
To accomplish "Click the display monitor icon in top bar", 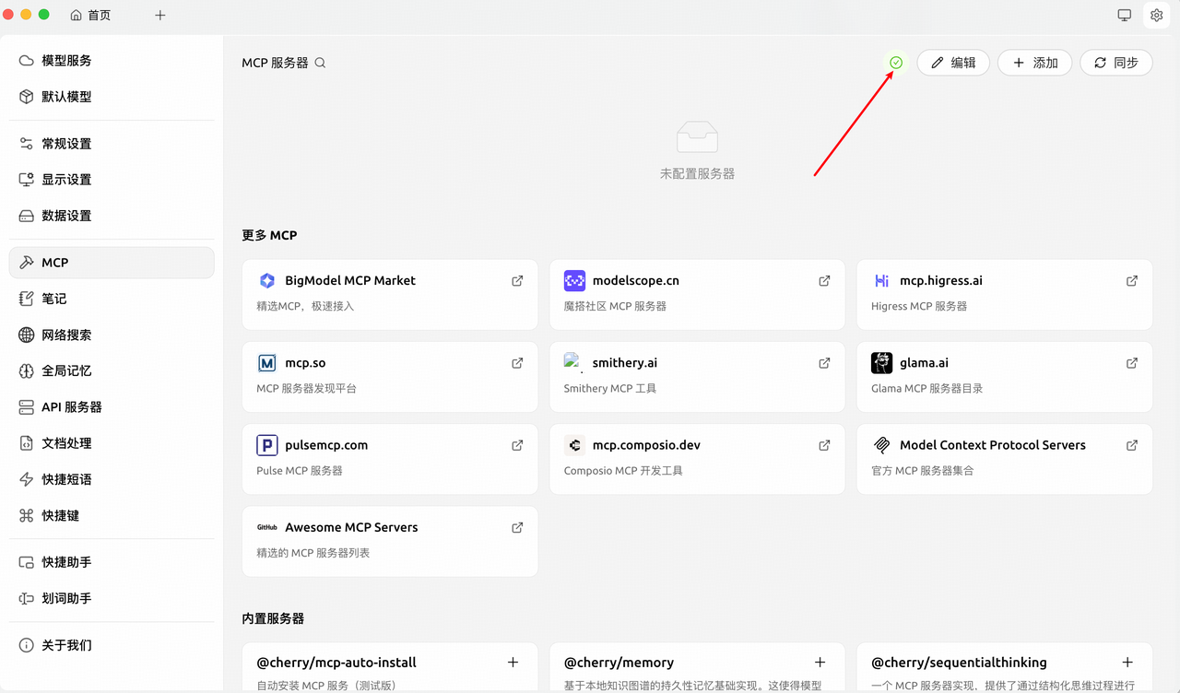I will click(x=1124, y=15).
